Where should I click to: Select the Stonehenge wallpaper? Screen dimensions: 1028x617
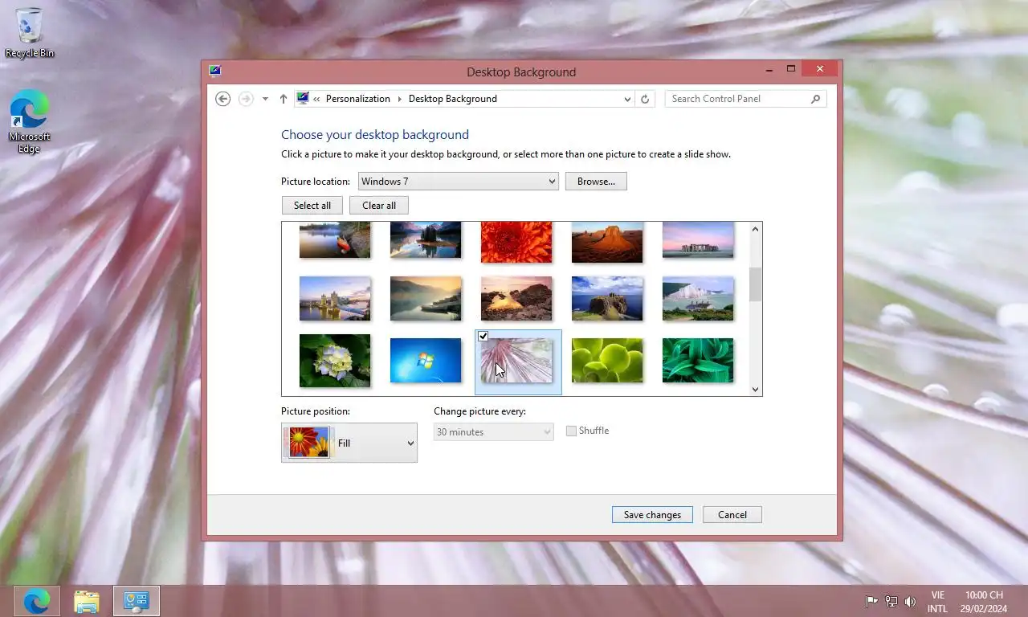pos(698,240)
